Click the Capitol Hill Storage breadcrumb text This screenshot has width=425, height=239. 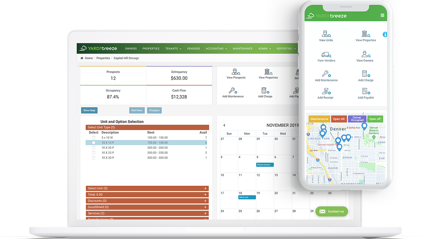(126, 58)
